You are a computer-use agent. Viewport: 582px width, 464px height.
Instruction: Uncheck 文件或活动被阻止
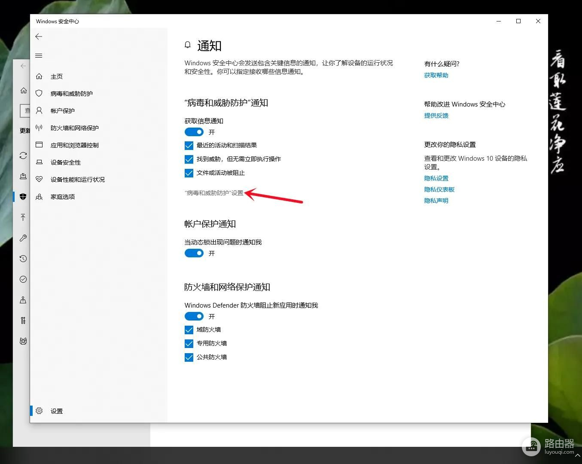(189, 173)
